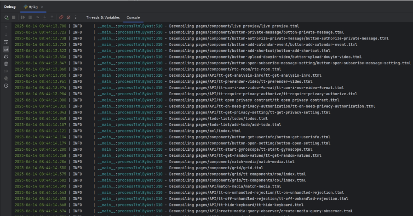Click the tt-get-privacy-setting.ttml log path
Viewport: 413px width, 216px height.
[263, 112]
